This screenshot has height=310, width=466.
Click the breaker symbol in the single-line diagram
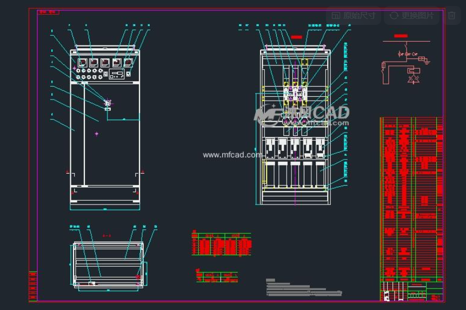[401, 54]
